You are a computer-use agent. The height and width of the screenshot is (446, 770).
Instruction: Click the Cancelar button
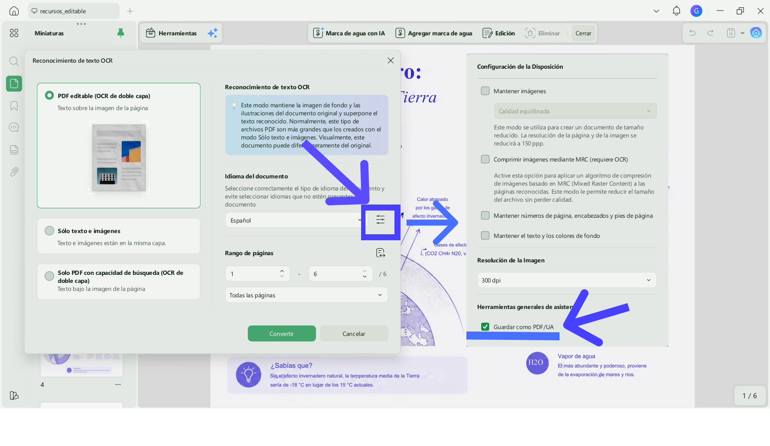pos(354,333)
